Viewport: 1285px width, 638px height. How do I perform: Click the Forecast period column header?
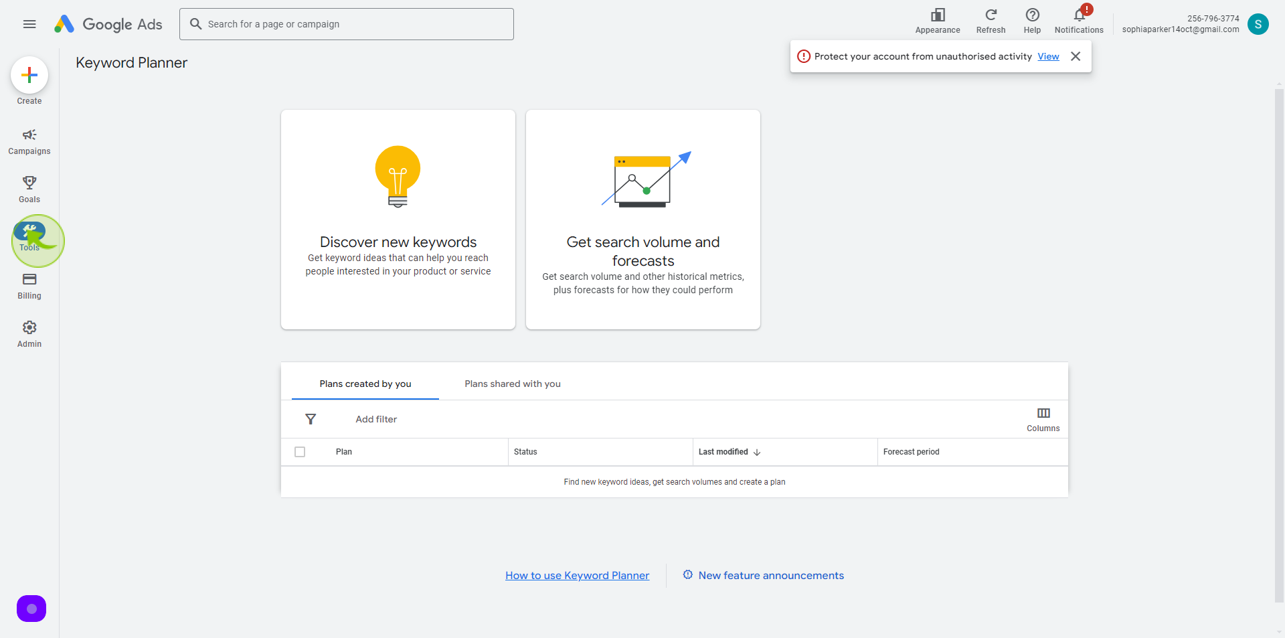click(912, 452)
